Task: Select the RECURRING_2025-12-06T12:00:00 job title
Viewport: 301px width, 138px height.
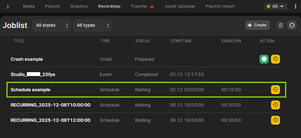Action: tap(50, 120)
